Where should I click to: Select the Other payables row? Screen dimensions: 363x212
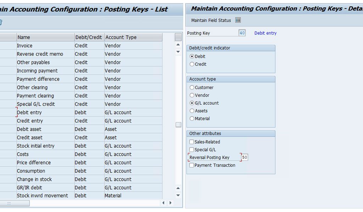[33, 62]
